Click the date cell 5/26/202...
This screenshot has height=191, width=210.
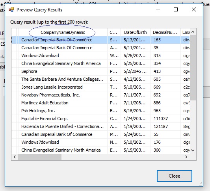(136, 56)
